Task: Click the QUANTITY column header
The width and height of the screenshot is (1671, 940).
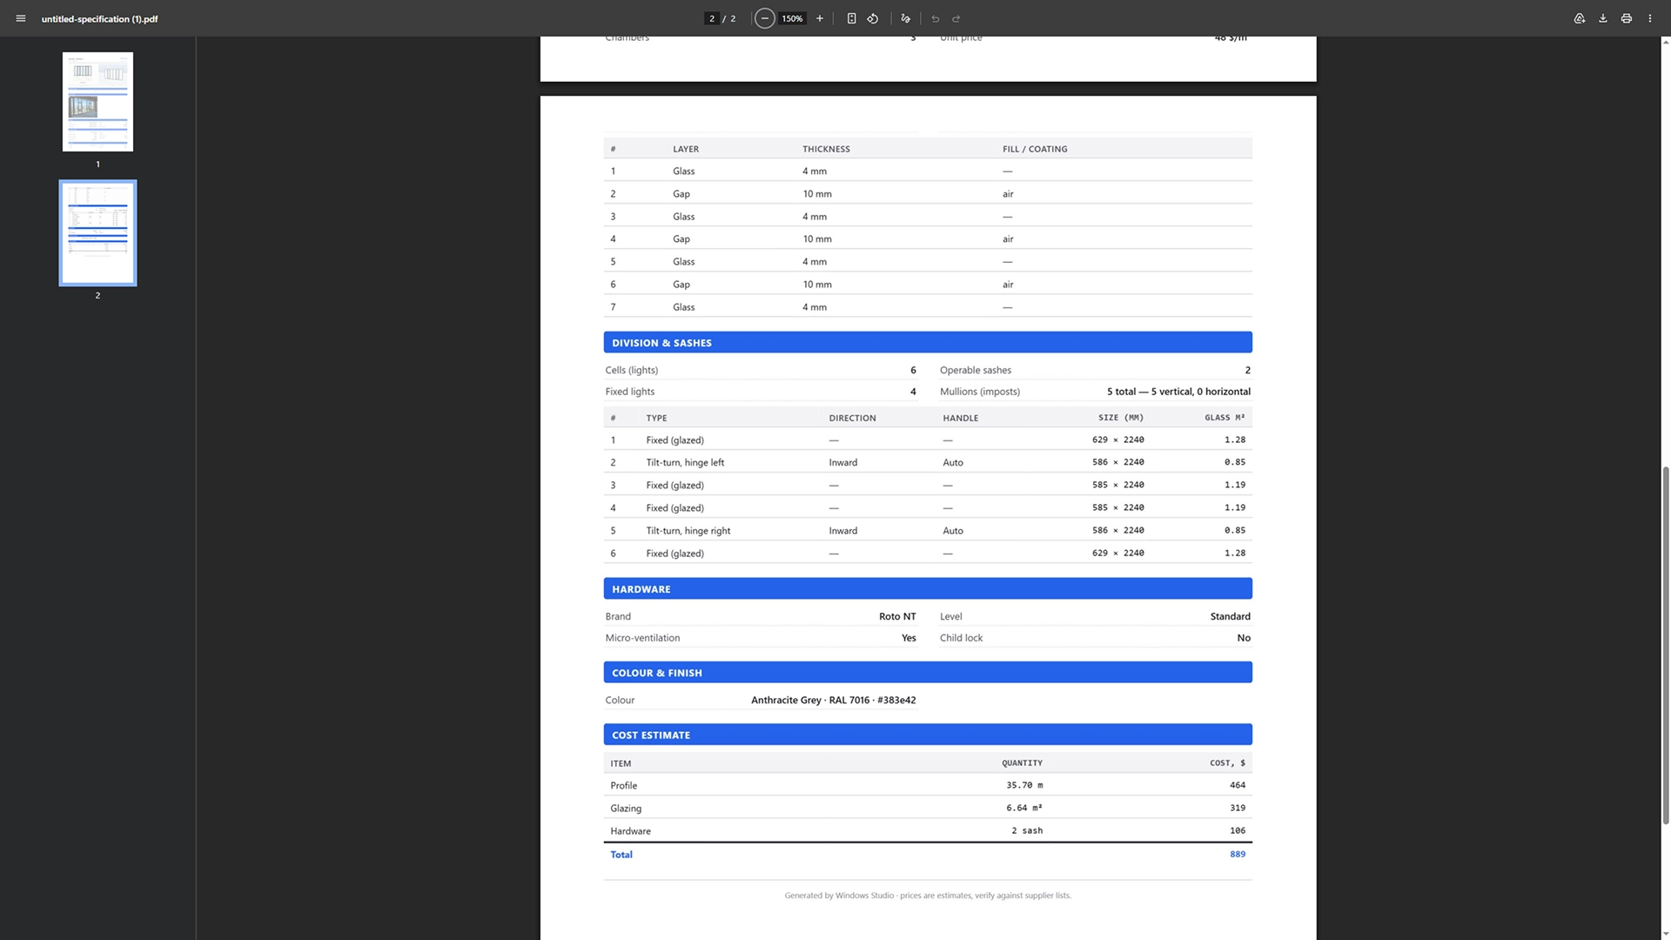Action: [1022, 763]
